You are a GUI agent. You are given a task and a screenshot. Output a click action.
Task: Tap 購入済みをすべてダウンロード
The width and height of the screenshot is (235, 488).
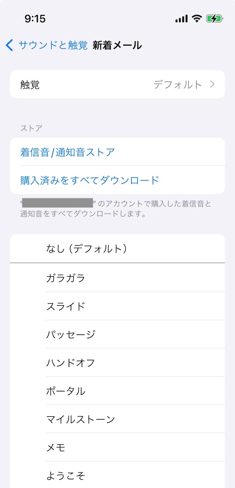(x=90, y=180)
